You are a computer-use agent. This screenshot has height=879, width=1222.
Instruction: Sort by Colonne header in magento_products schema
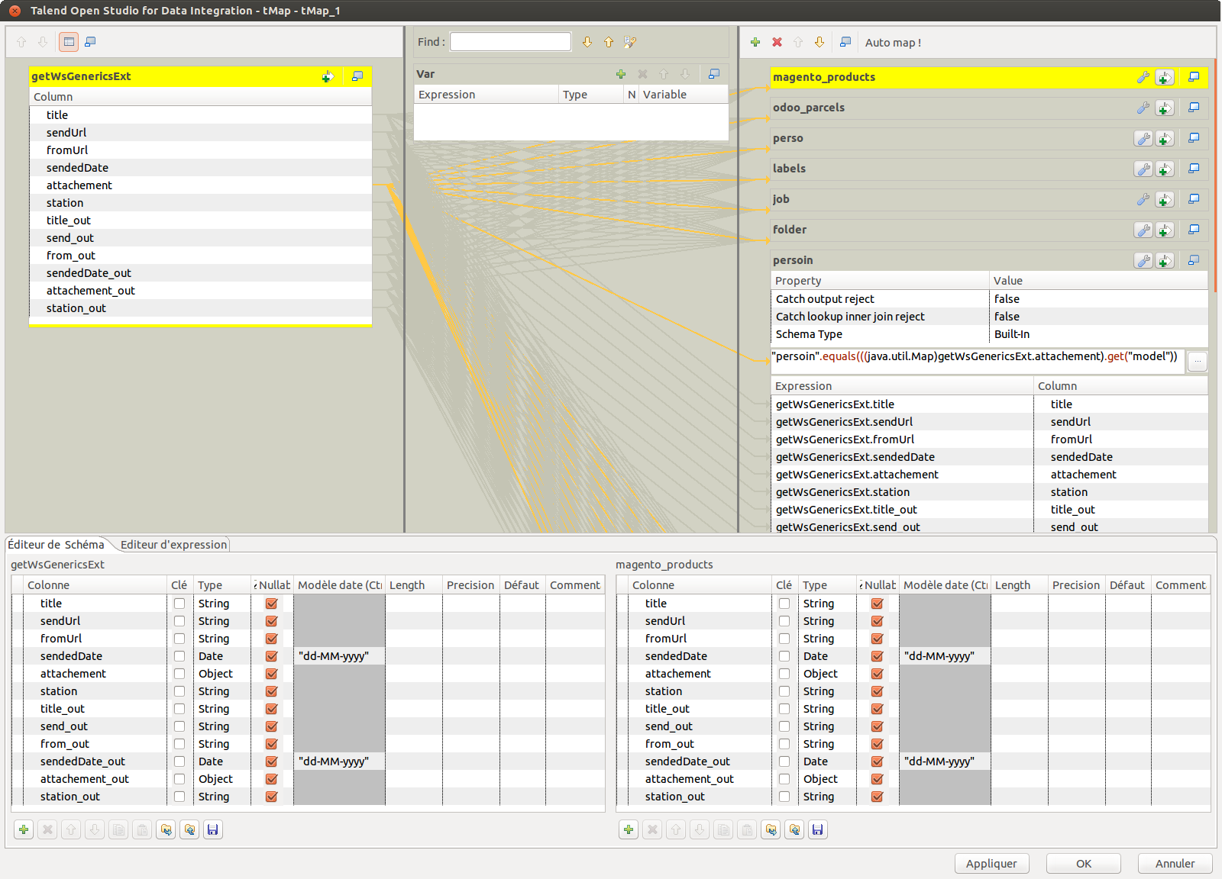pyautogui.click(x=700, y=585)
